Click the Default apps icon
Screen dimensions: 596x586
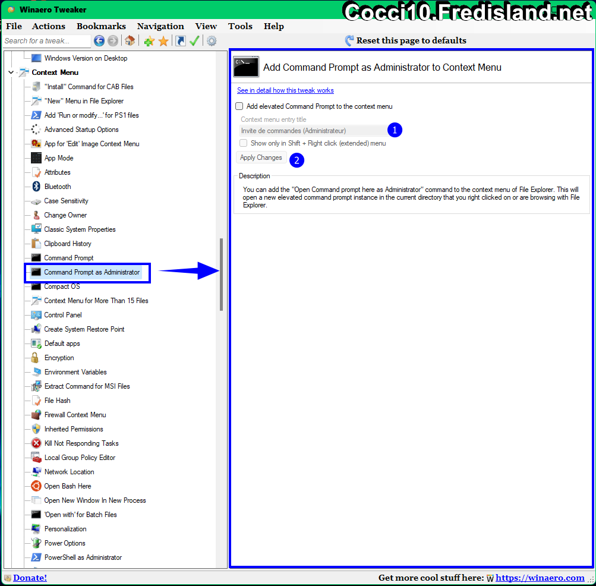[36, 344]
